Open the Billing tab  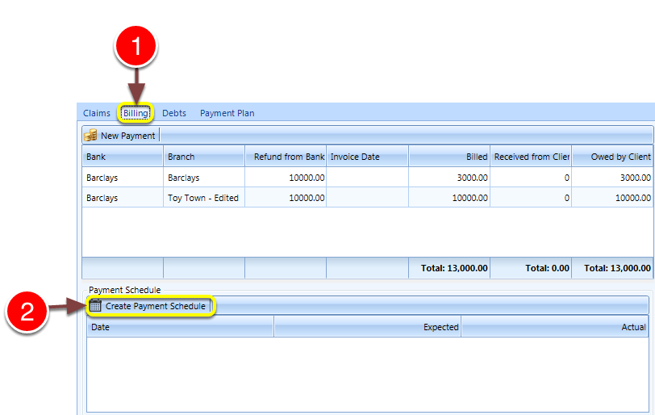136,113
